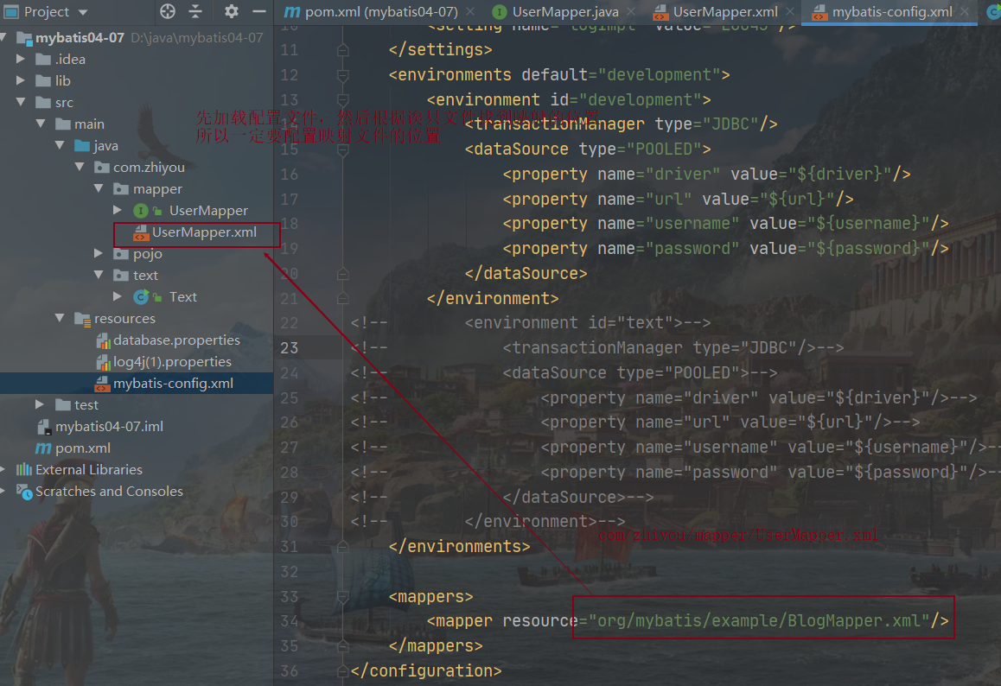
Task: Collapse the mapper package
Action: click(x=99, y=189)
